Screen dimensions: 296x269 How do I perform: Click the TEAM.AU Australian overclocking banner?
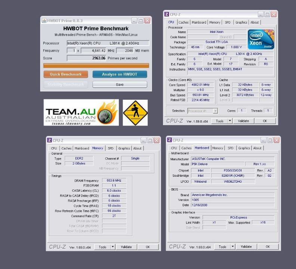coord(81,112)
